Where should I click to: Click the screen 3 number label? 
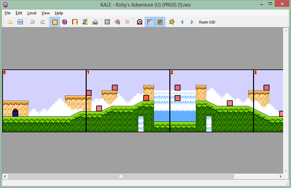tap(256, 73)
